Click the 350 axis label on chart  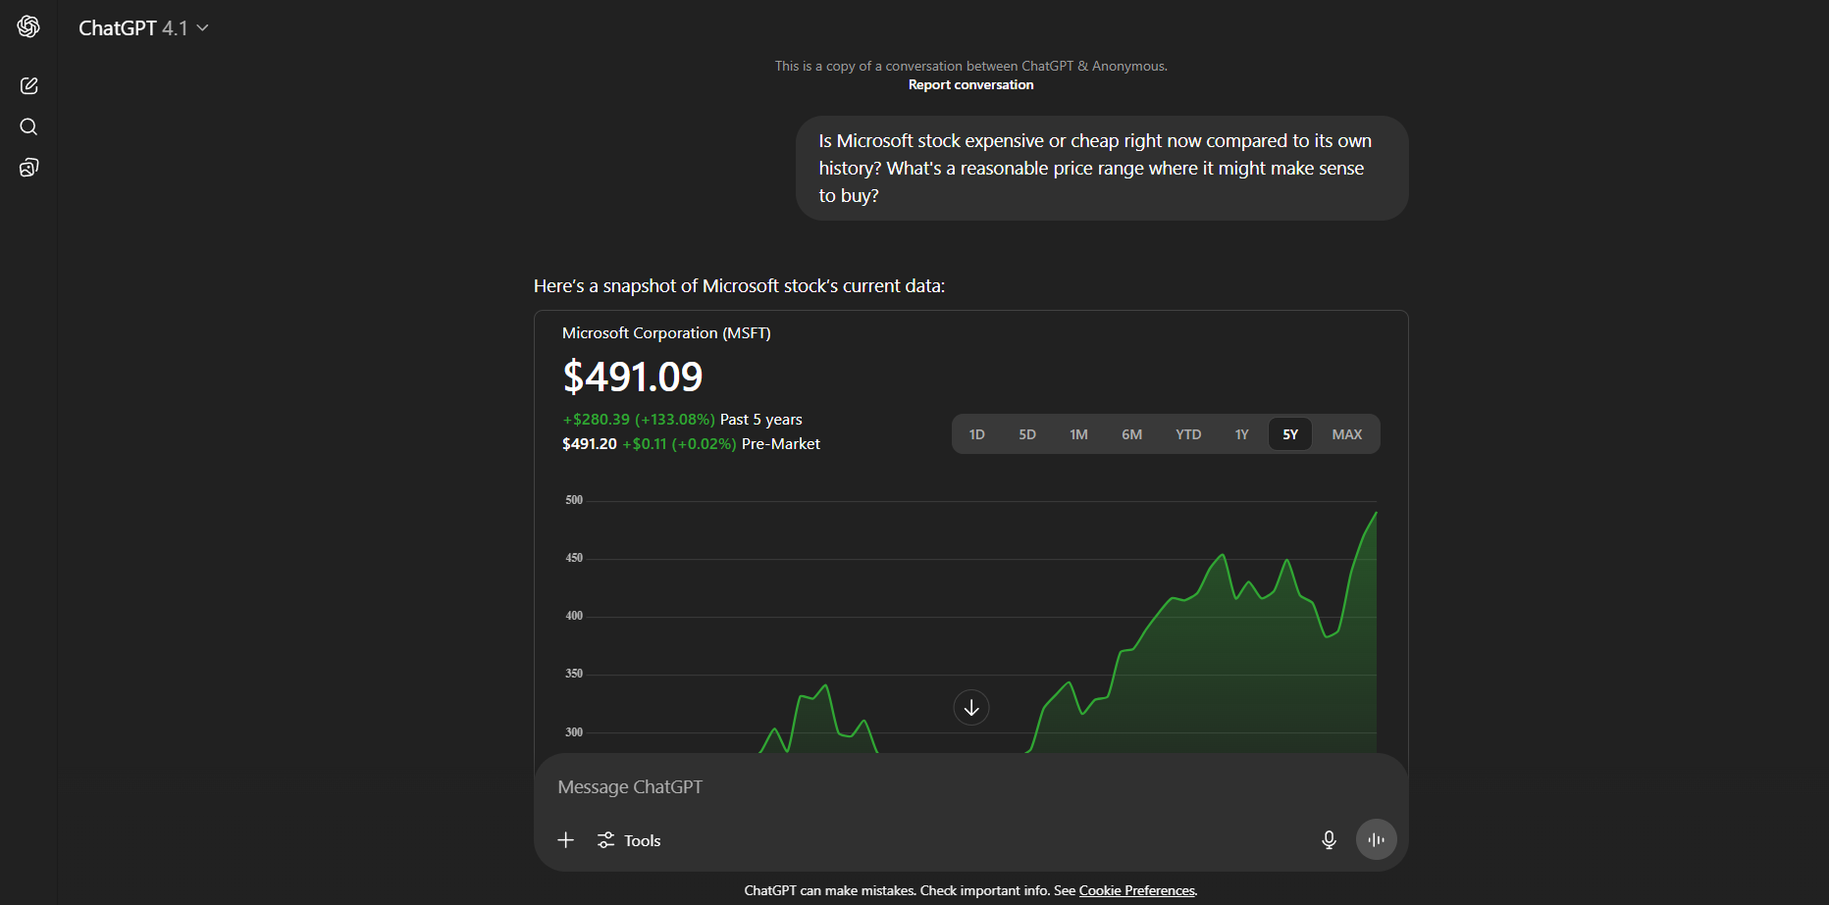[574, 674]
